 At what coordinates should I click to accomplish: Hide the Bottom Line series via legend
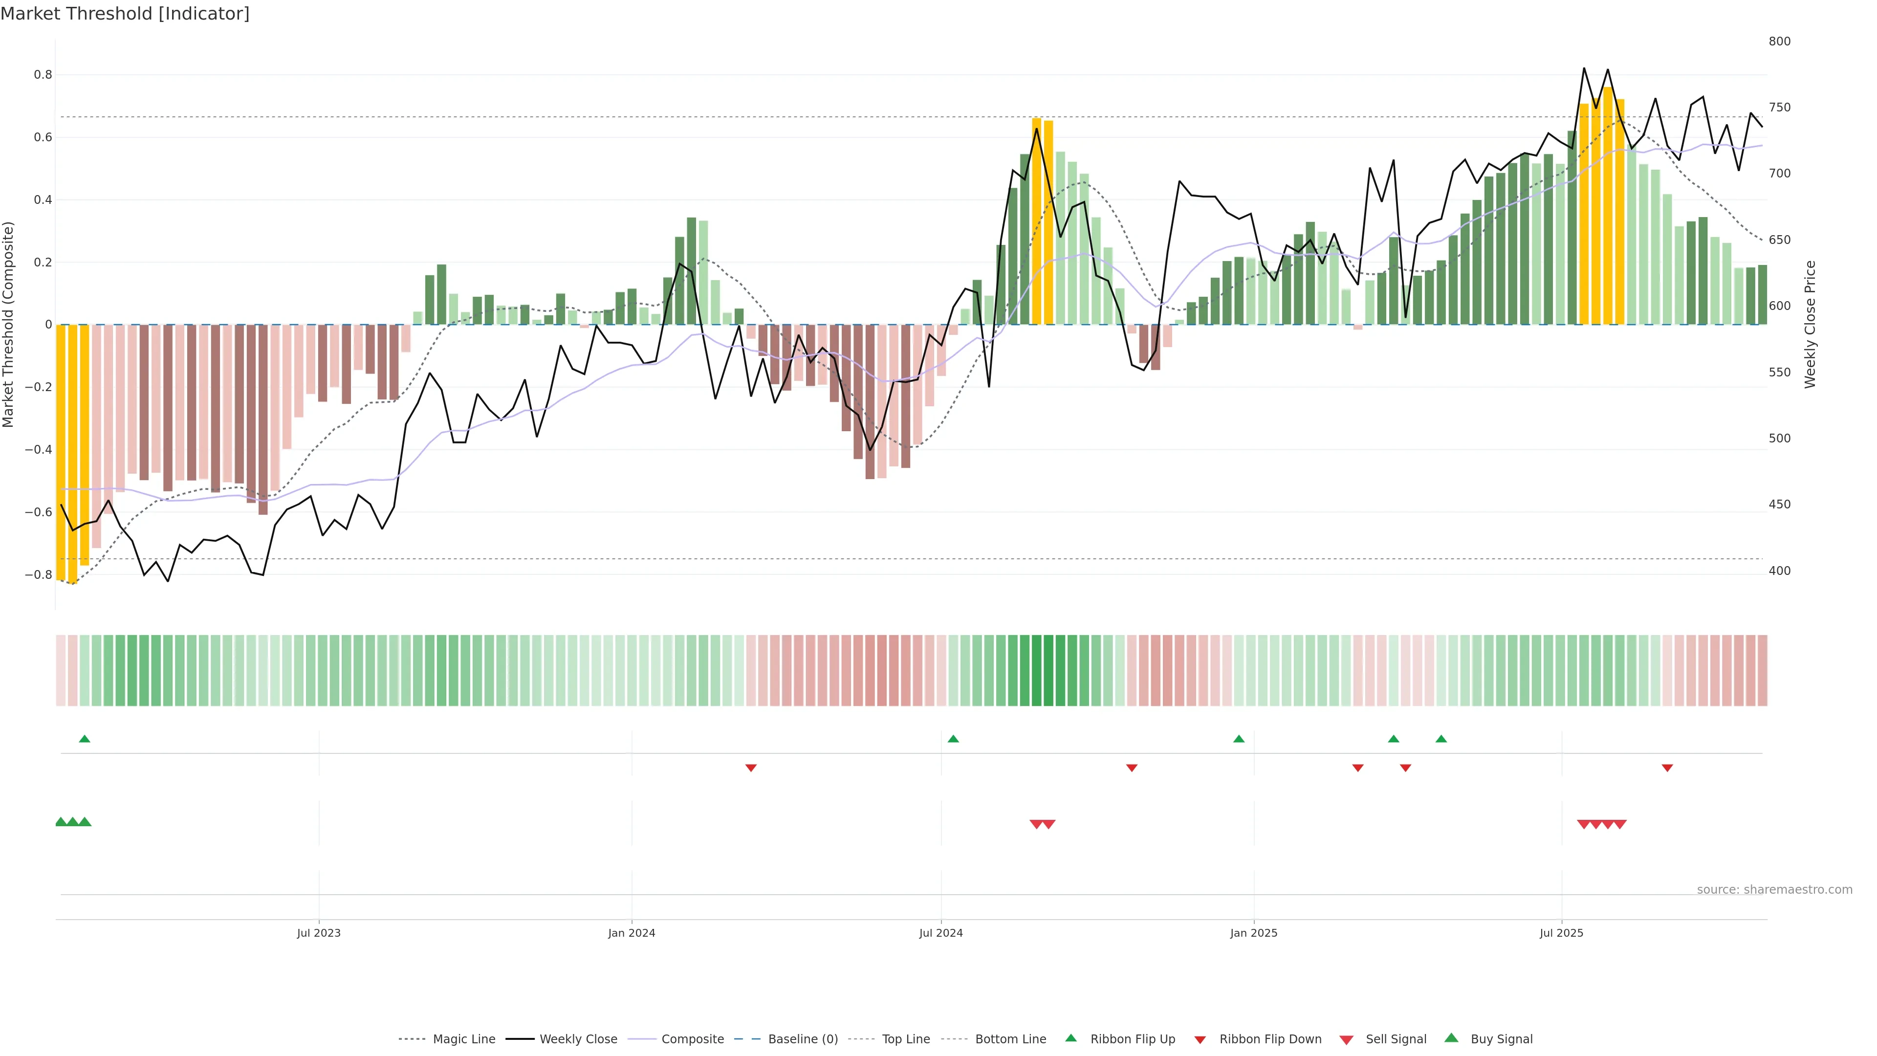pyautogui.click(x=1010, y=1039)
